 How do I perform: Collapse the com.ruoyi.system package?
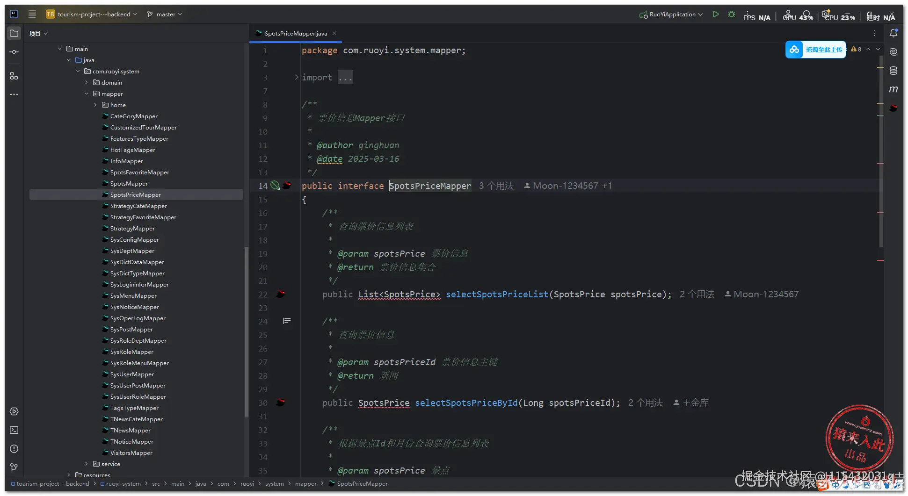click(78, 71)
